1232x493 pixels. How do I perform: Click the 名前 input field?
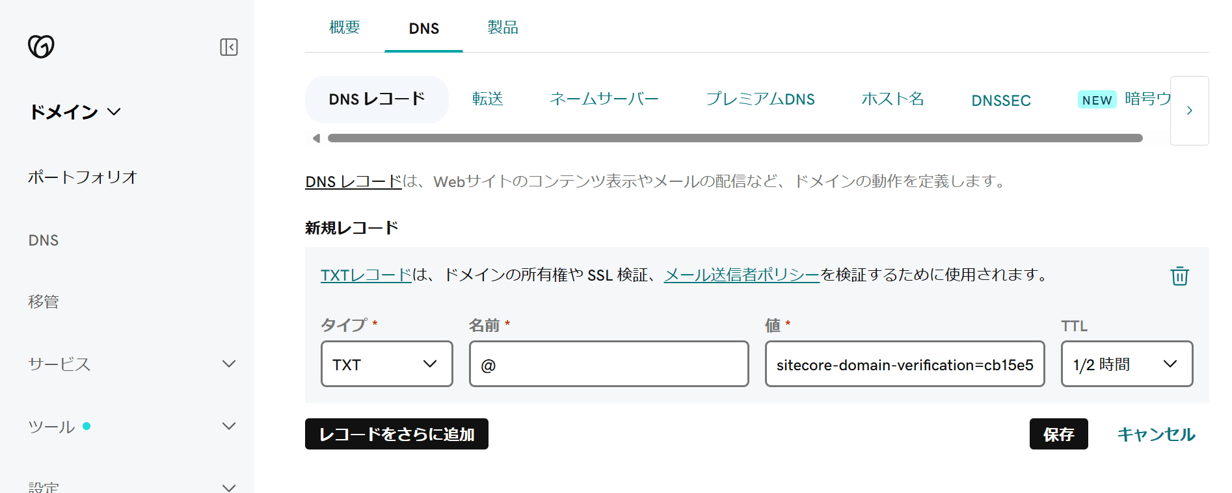[608, 364]
